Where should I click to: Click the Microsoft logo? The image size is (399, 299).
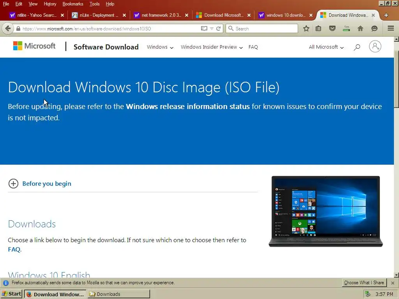34,46
